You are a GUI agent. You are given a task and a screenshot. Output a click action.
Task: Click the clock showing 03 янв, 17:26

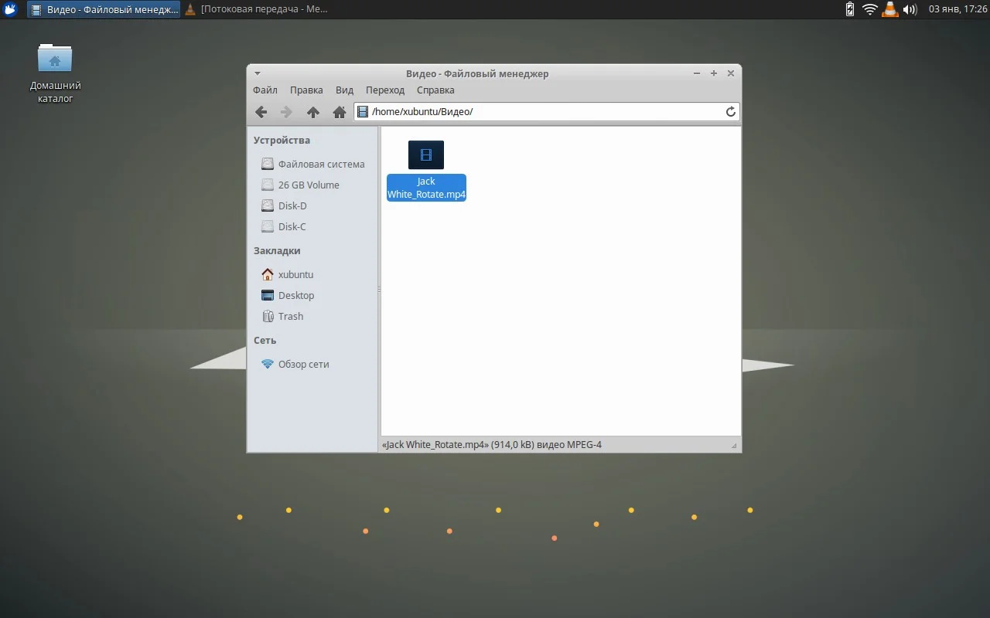[x=958, y=9]
